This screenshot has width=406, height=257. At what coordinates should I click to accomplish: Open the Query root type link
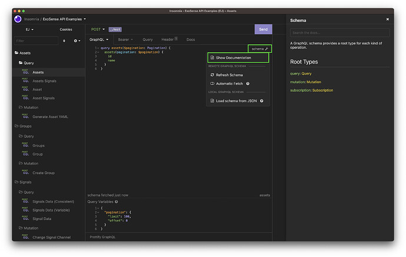coord(307,74)
